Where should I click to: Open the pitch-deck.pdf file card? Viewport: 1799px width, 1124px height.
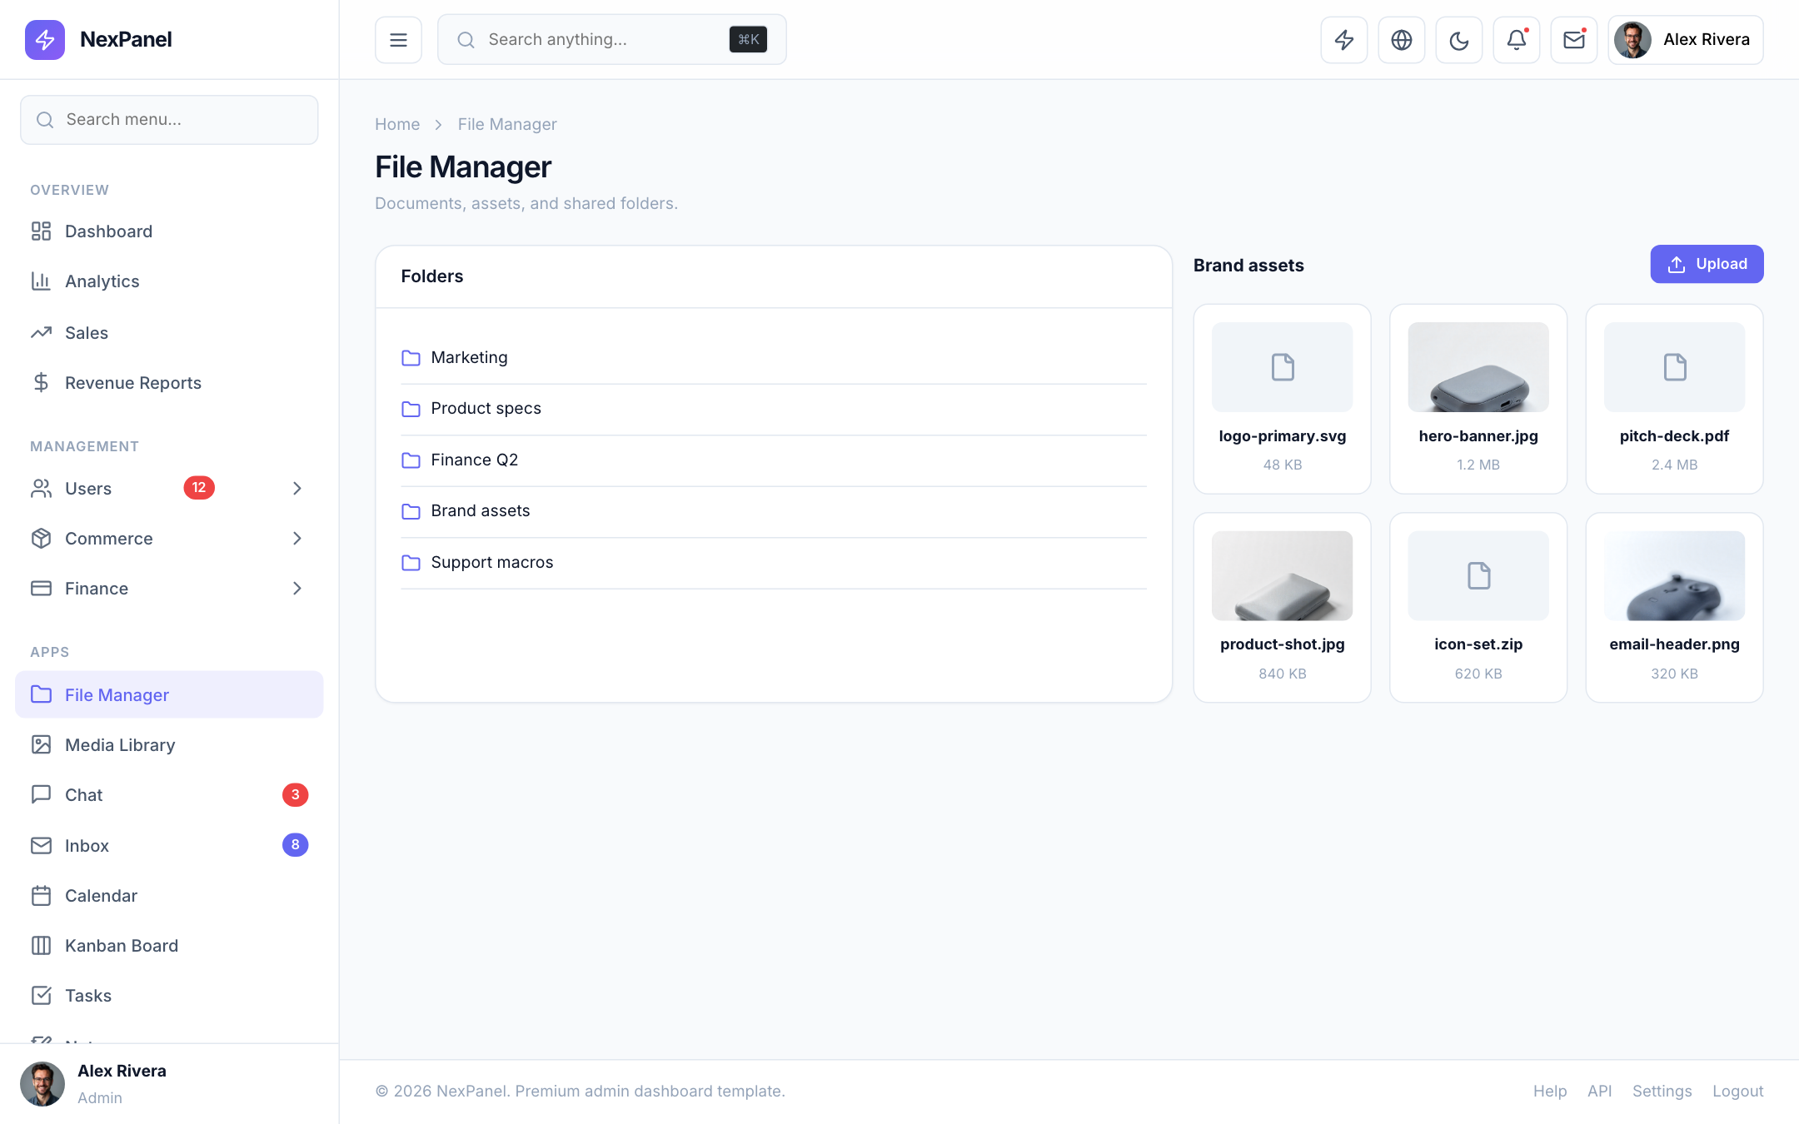(x=1674, y=399)
